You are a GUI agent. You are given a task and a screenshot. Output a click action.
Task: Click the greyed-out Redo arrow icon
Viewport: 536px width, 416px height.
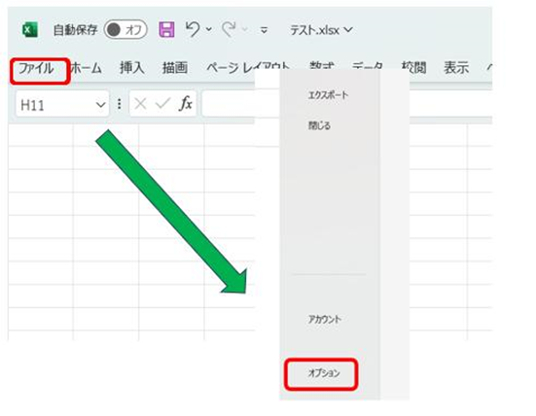[229, 29]
